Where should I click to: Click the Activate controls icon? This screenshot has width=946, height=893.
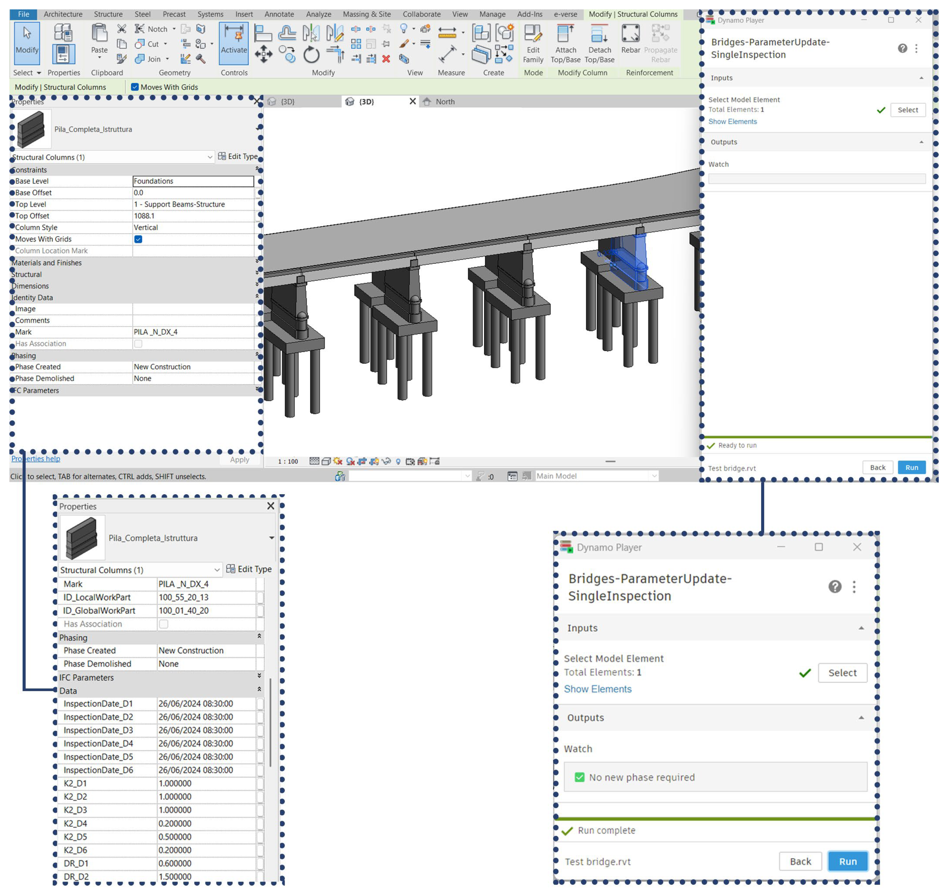click(x=233, y=36)
